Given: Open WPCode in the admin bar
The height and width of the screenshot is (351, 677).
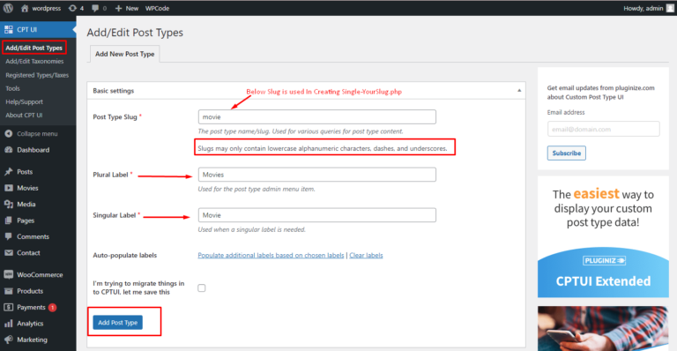Looking at the screenshot, I should (157, 8).
